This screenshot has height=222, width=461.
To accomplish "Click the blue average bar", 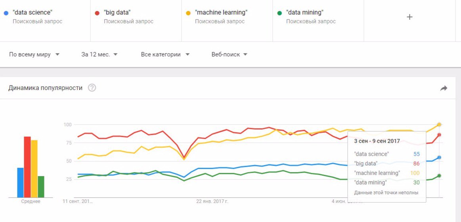I will [20, 182].
